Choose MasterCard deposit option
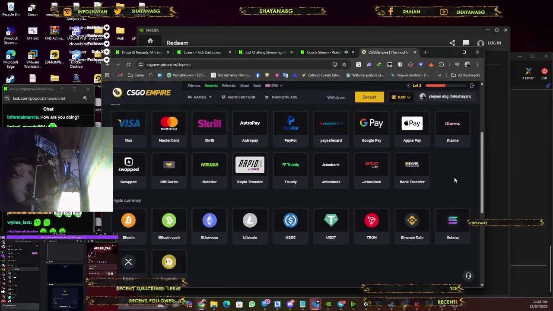The width and height of the screenshot is (553, 311). pyautogui.click(x=169, y=129)
